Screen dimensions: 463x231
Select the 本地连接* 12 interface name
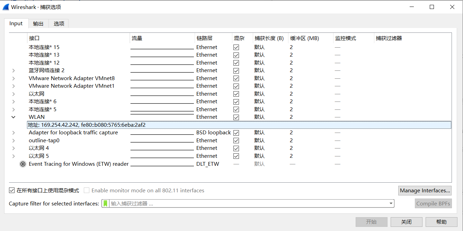(x=44, y=63)
